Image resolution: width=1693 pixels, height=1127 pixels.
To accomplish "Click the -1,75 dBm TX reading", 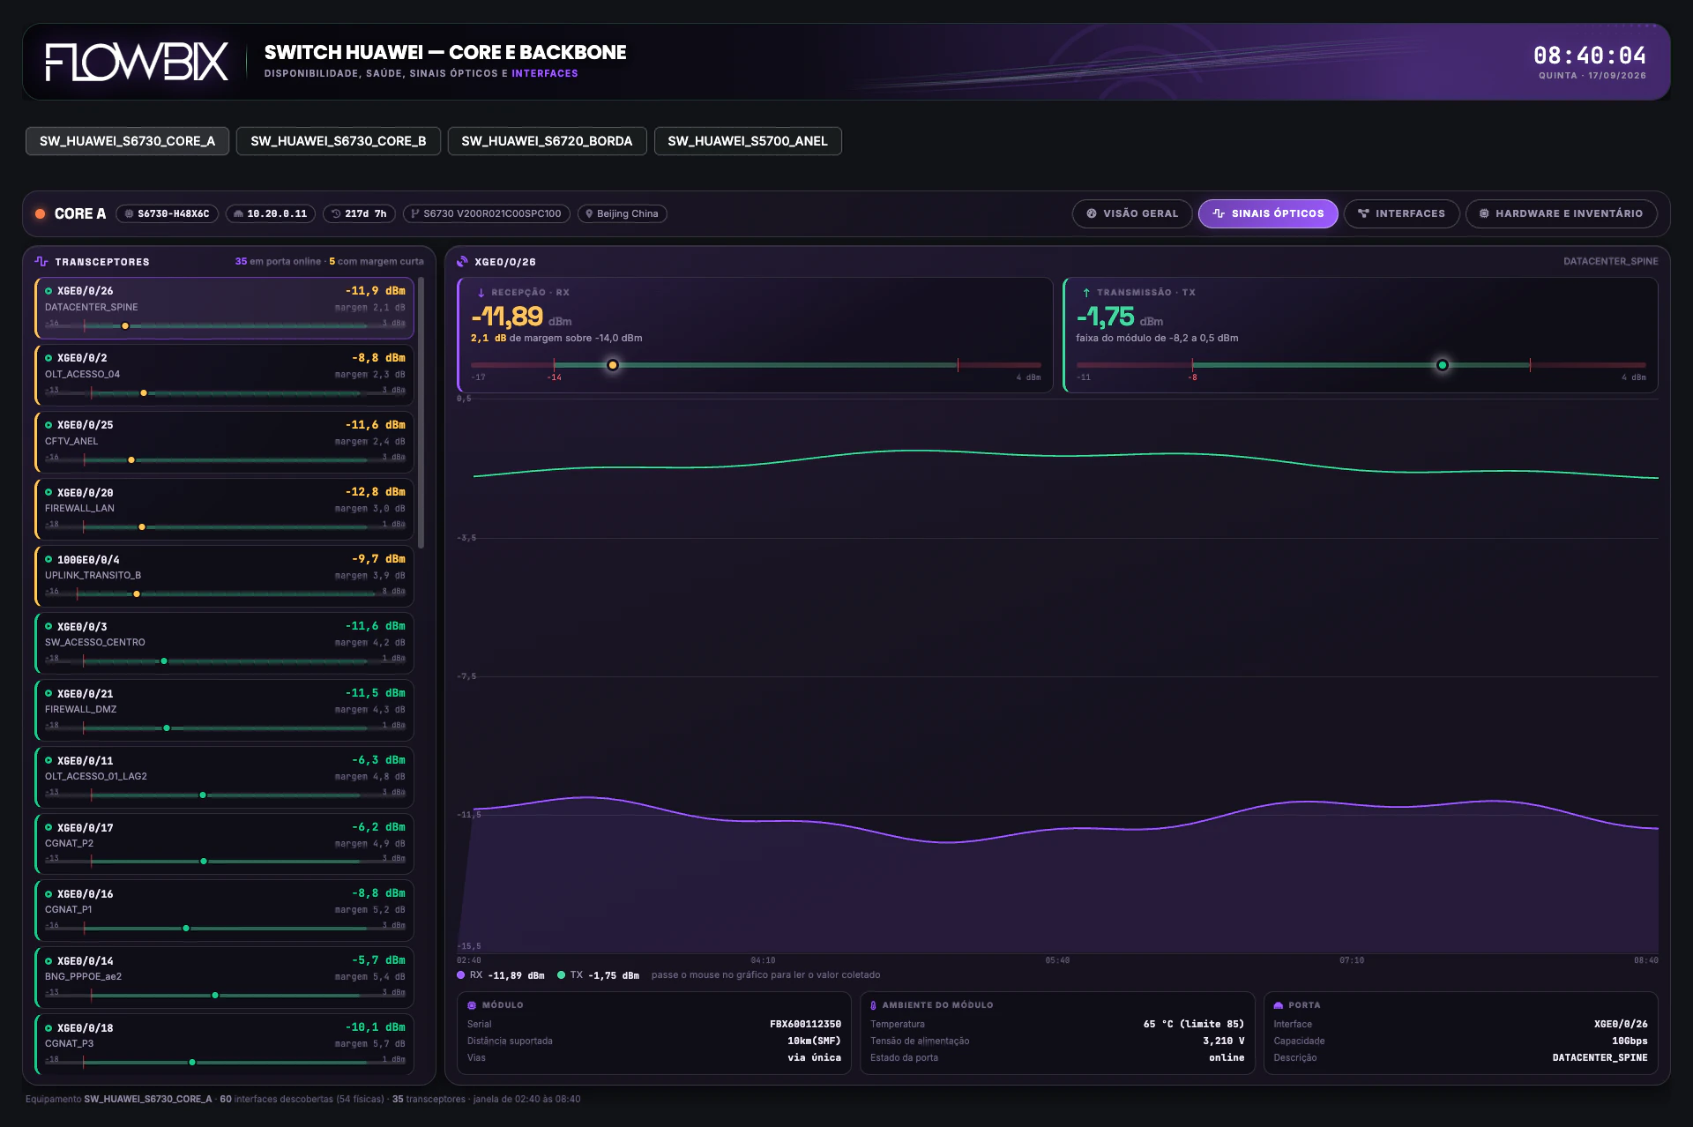I will [x=1120, y=317].
